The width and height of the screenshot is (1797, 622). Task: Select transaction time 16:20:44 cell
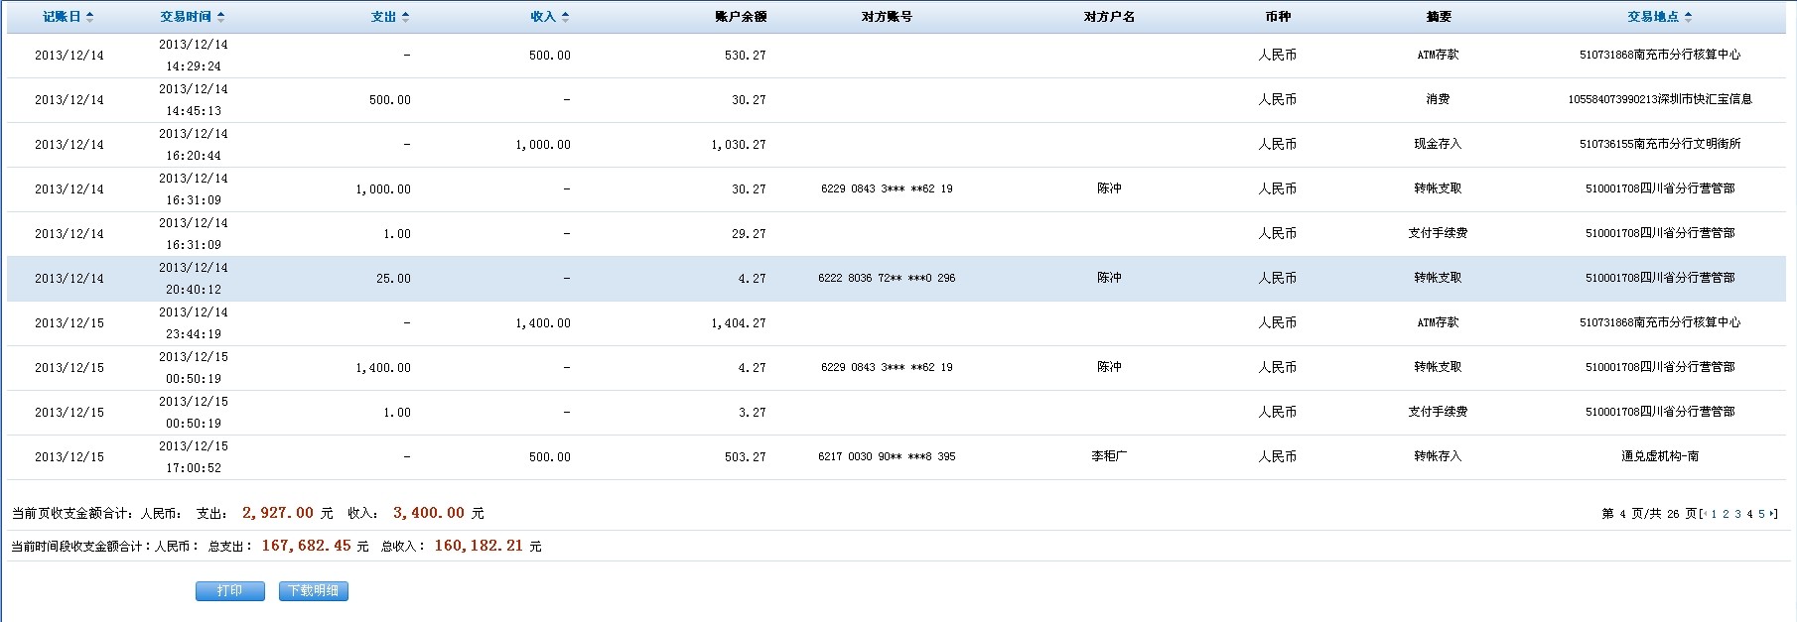coord(194,156)
